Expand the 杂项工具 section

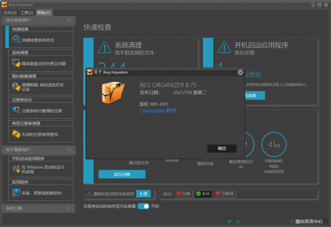coord(69,208)
